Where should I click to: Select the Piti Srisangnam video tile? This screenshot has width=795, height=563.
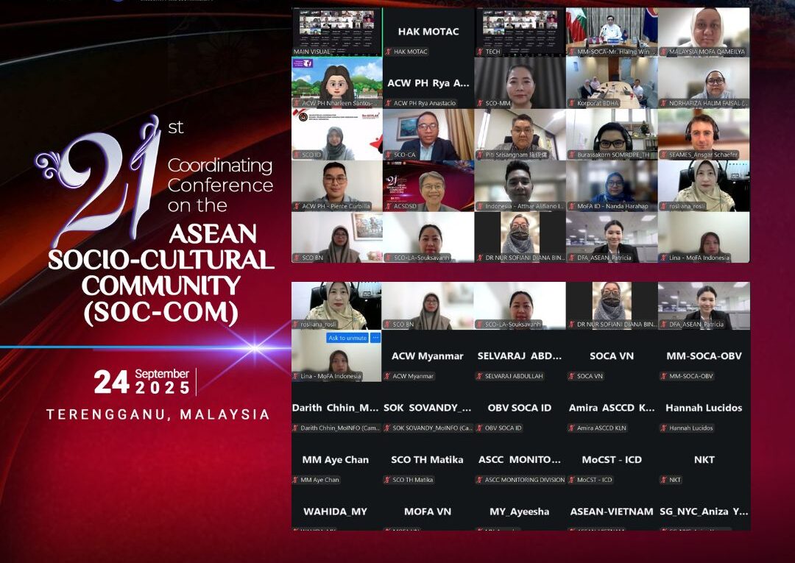coord(520,134)
